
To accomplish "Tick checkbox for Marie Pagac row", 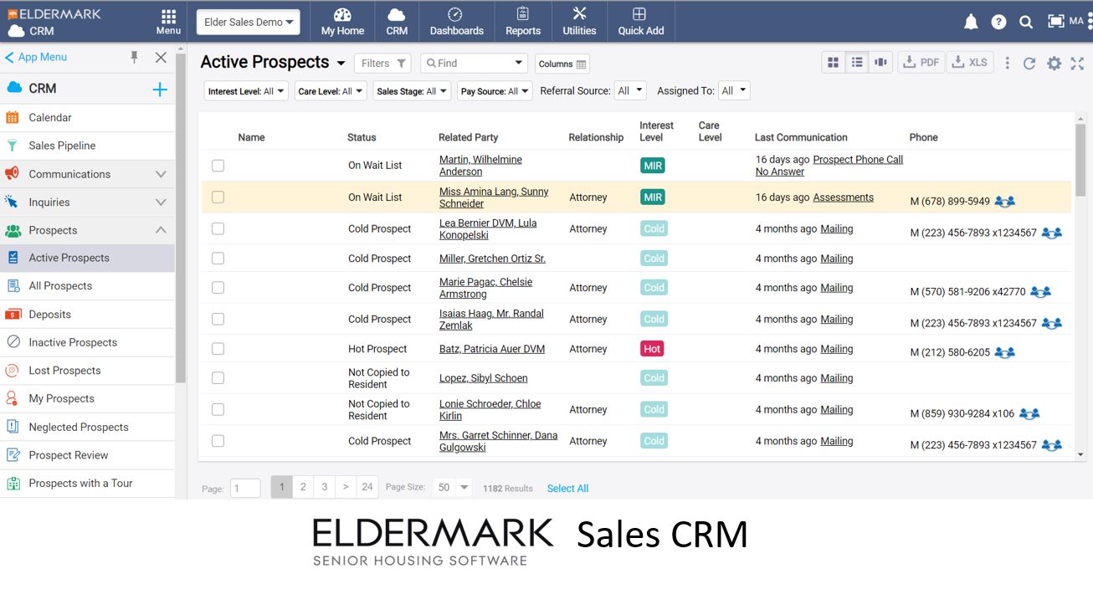I will coord(218,288).
